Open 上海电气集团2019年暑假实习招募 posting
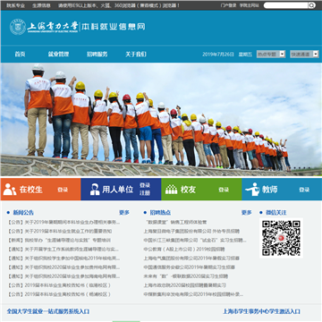This screenshot has width=322, height=322. (x=191, y=258)
